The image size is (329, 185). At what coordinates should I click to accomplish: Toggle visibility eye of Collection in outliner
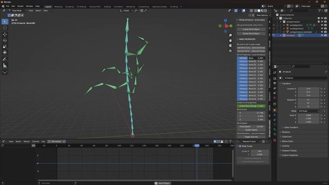pyautogui.click(x=322, y=18)
